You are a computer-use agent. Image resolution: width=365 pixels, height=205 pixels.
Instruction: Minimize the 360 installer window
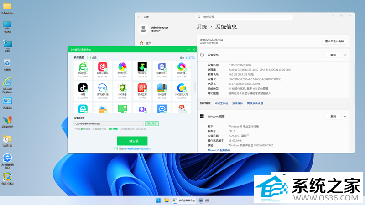tap(188, 49)
